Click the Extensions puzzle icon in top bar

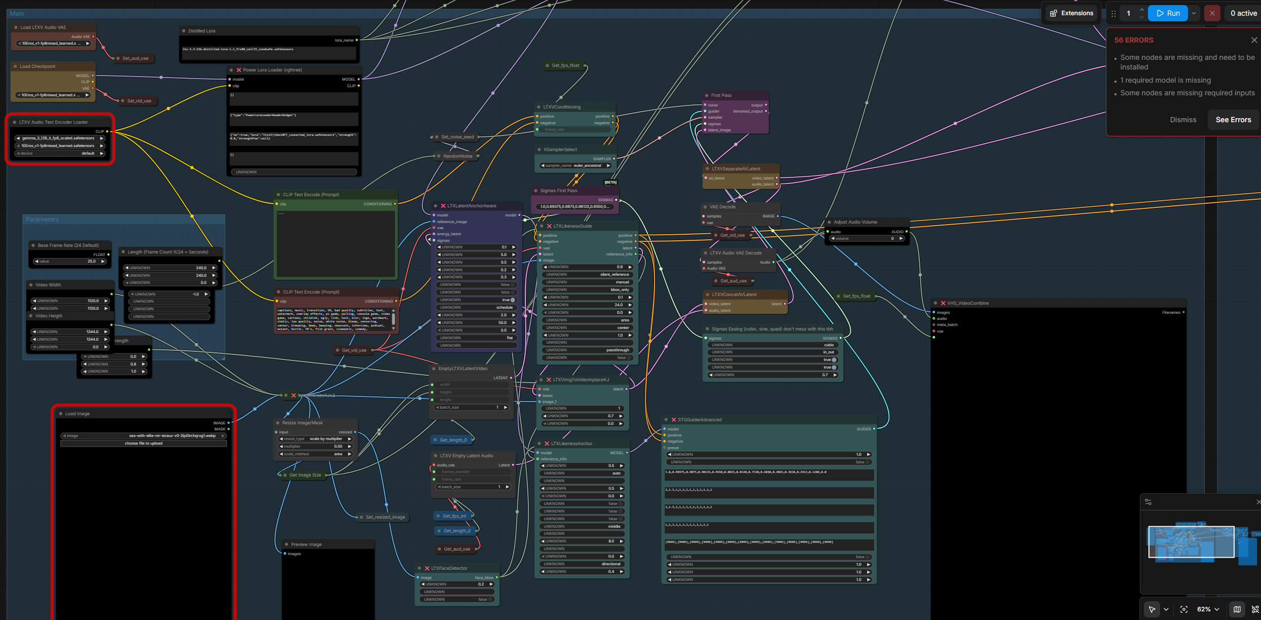(x=1054, y=13)
